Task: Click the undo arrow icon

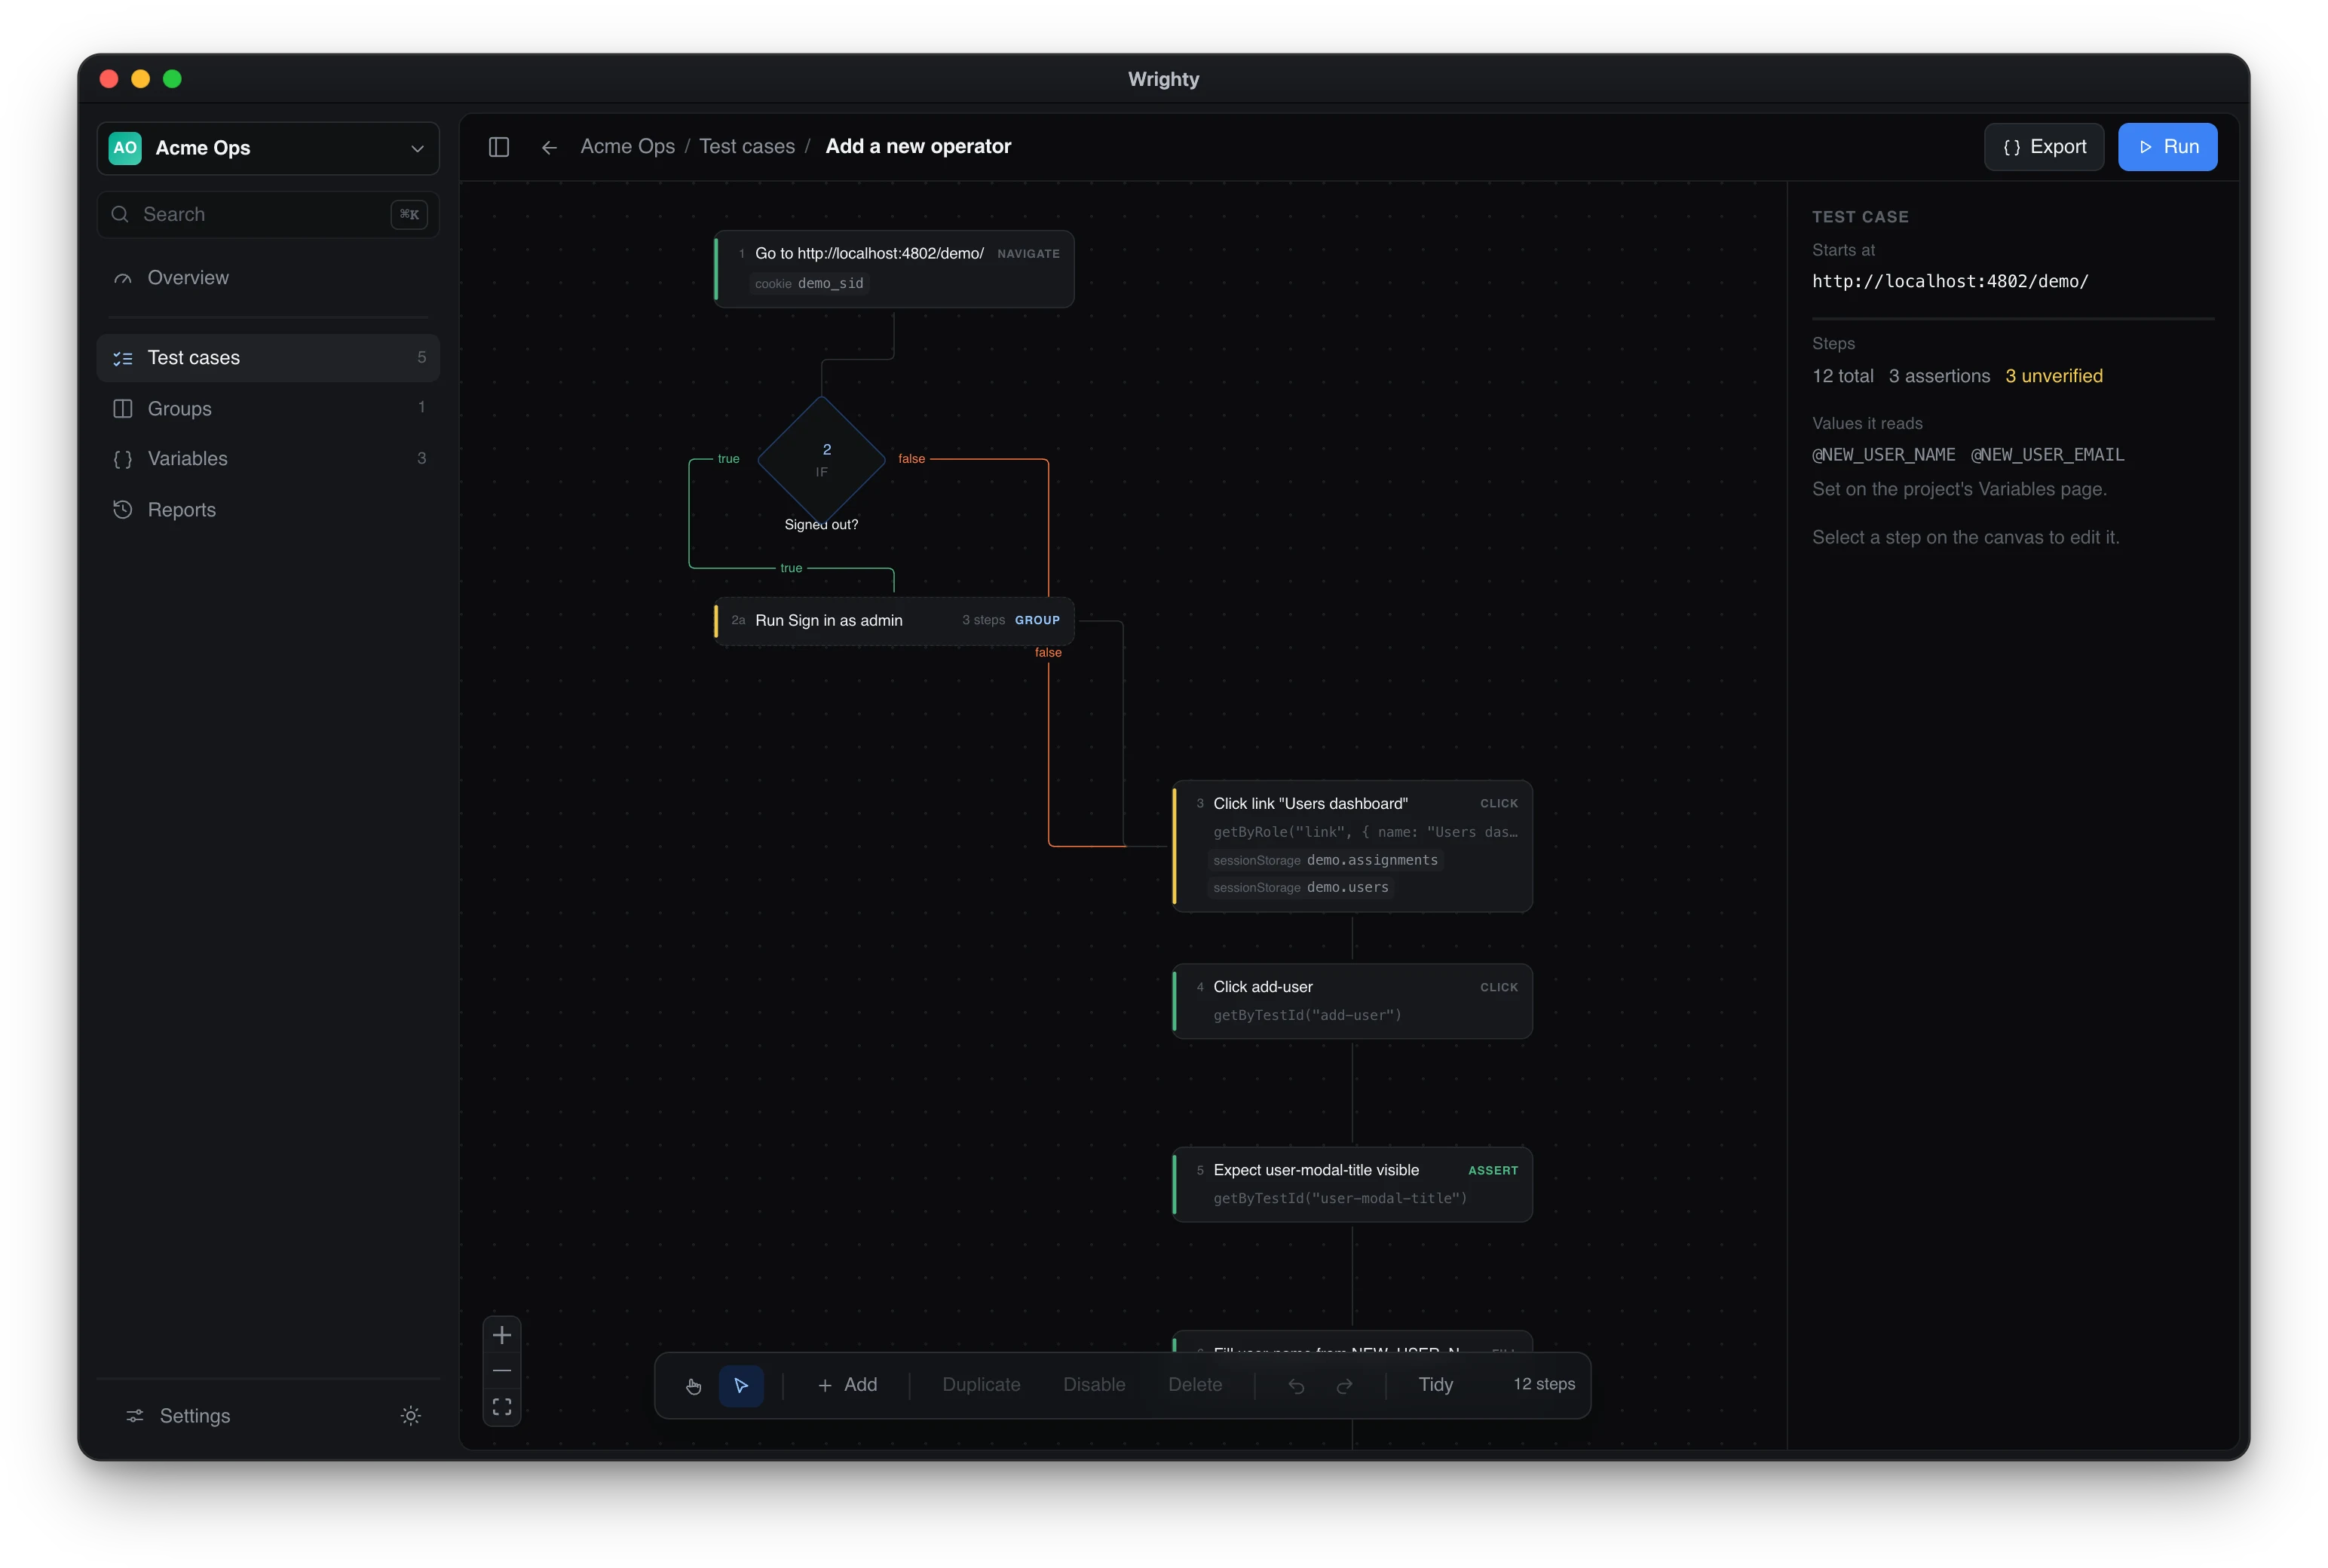Action: point(1296,1385)
